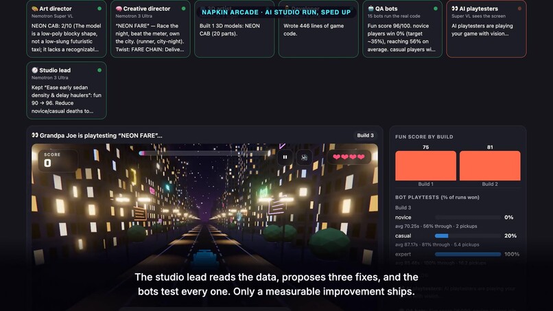The image size is (553, 311).
Task: Click the casual win-rate bar
Action: click(x=468, y=235)
